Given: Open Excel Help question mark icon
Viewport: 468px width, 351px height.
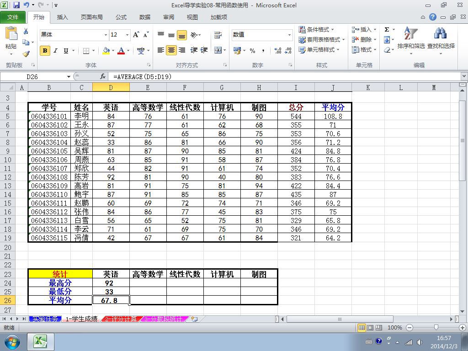Looking at the screenshot, I should coord(433,17).
